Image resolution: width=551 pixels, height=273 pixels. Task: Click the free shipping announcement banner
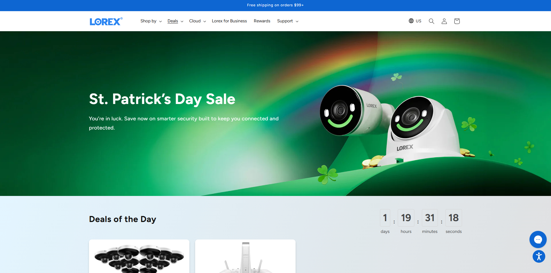click(x=275, y=5)
